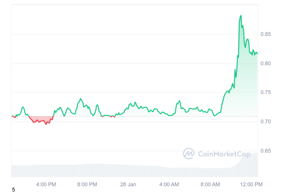Click the 0.70 price axis label
This screenshot has width=289, height=192.
(x=266, y=122)
